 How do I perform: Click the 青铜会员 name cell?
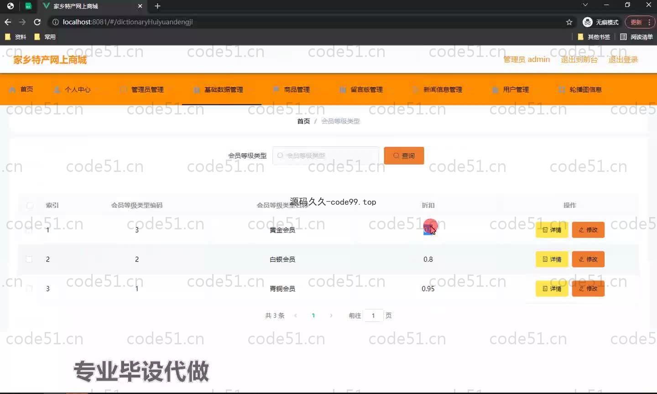pos(282,289)
